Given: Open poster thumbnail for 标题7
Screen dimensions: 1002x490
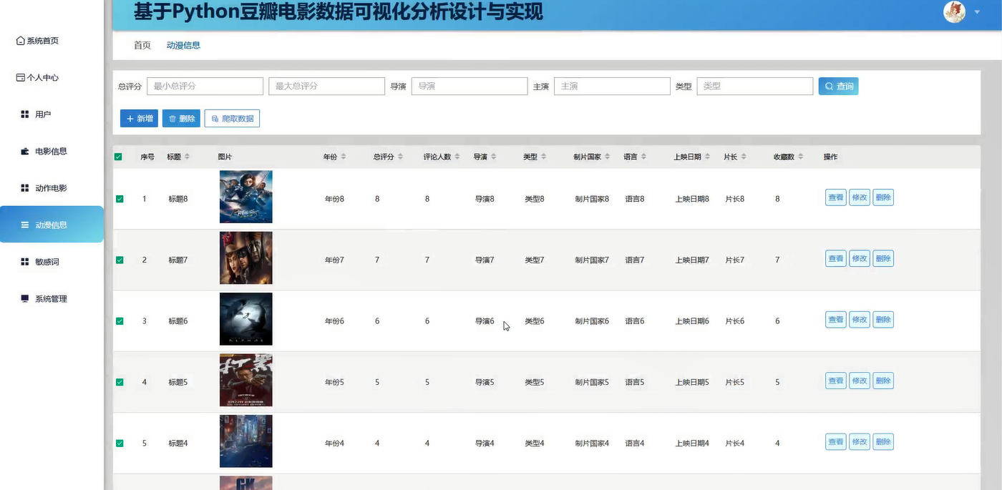Looking at the screenshot, I should 246,258.
